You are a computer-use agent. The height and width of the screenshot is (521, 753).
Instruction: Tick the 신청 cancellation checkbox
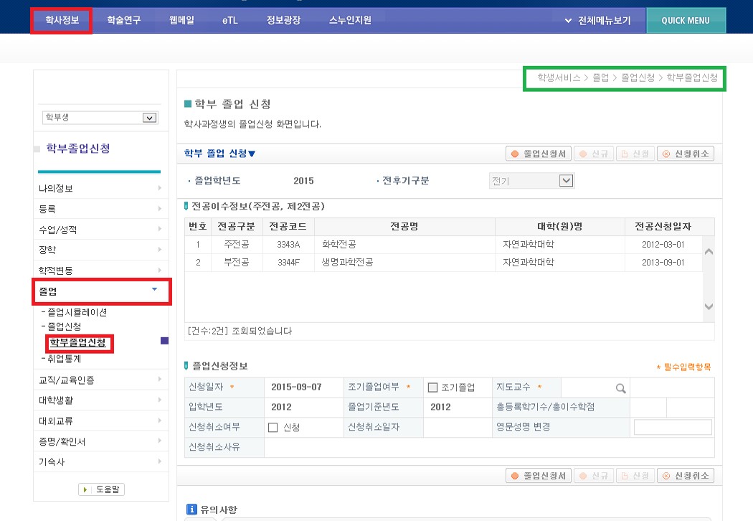[x=273, y=428]
